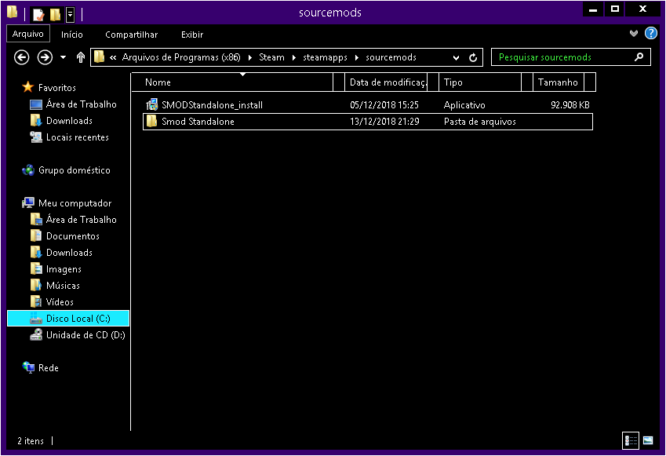The image size is (666, 456).
Task: Go back with the back arrow
Action: pyautogui.click(x=22, y=57)
